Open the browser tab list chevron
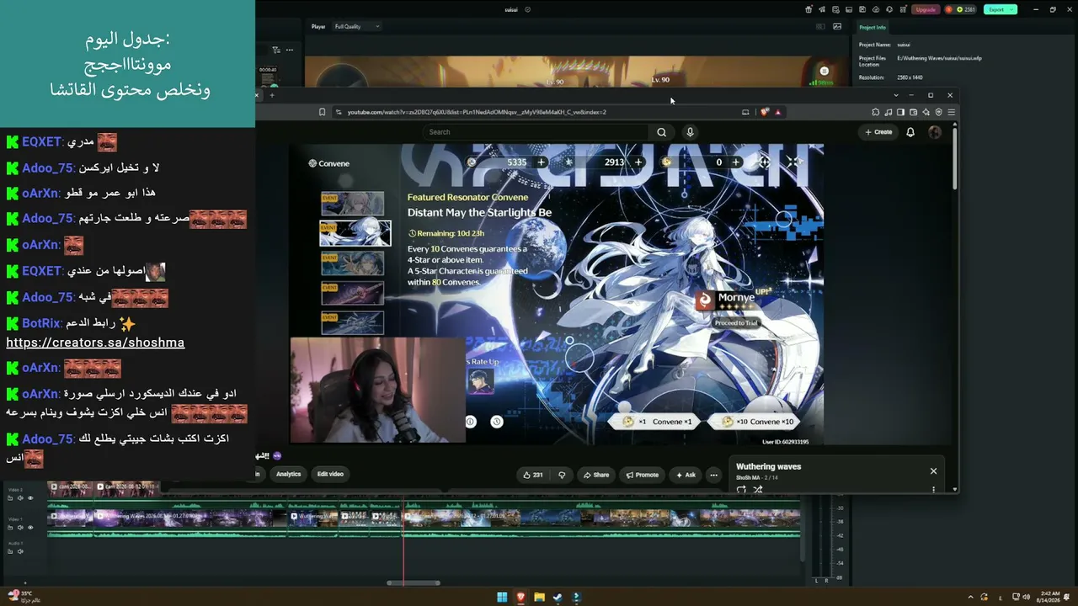Viewport: 1078px width, 606px height. click(896, 95)
